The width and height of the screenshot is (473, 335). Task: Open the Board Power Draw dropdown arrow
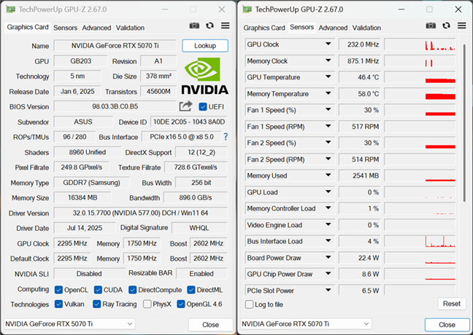328,257
